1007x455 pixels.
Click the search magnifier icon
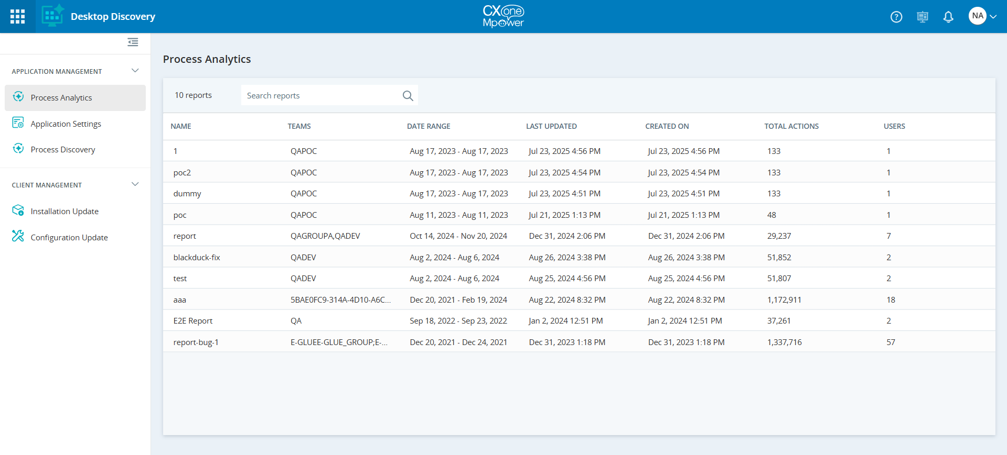408,95
